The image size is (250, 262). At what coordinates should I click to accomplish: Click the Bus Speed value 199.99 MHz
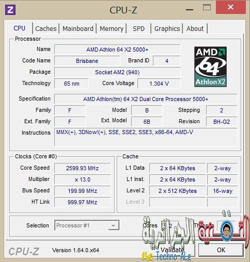point(82,191)
